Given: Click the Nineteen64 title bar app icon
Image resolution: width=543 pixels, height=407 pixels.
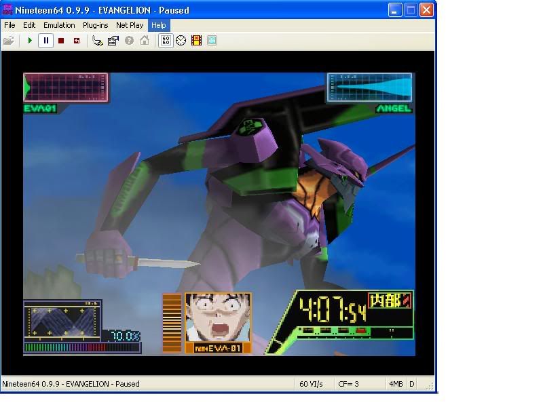Looking at the screenshot, I should tap(7, 9).
